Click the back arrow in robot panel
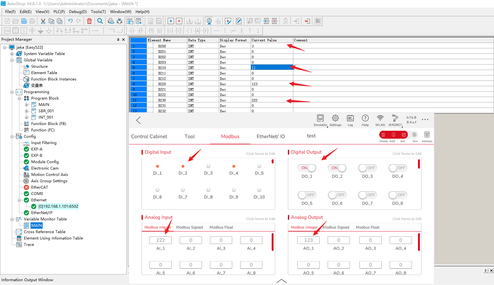Viewport: 494px width, 285px height. [x=138, y=120]
